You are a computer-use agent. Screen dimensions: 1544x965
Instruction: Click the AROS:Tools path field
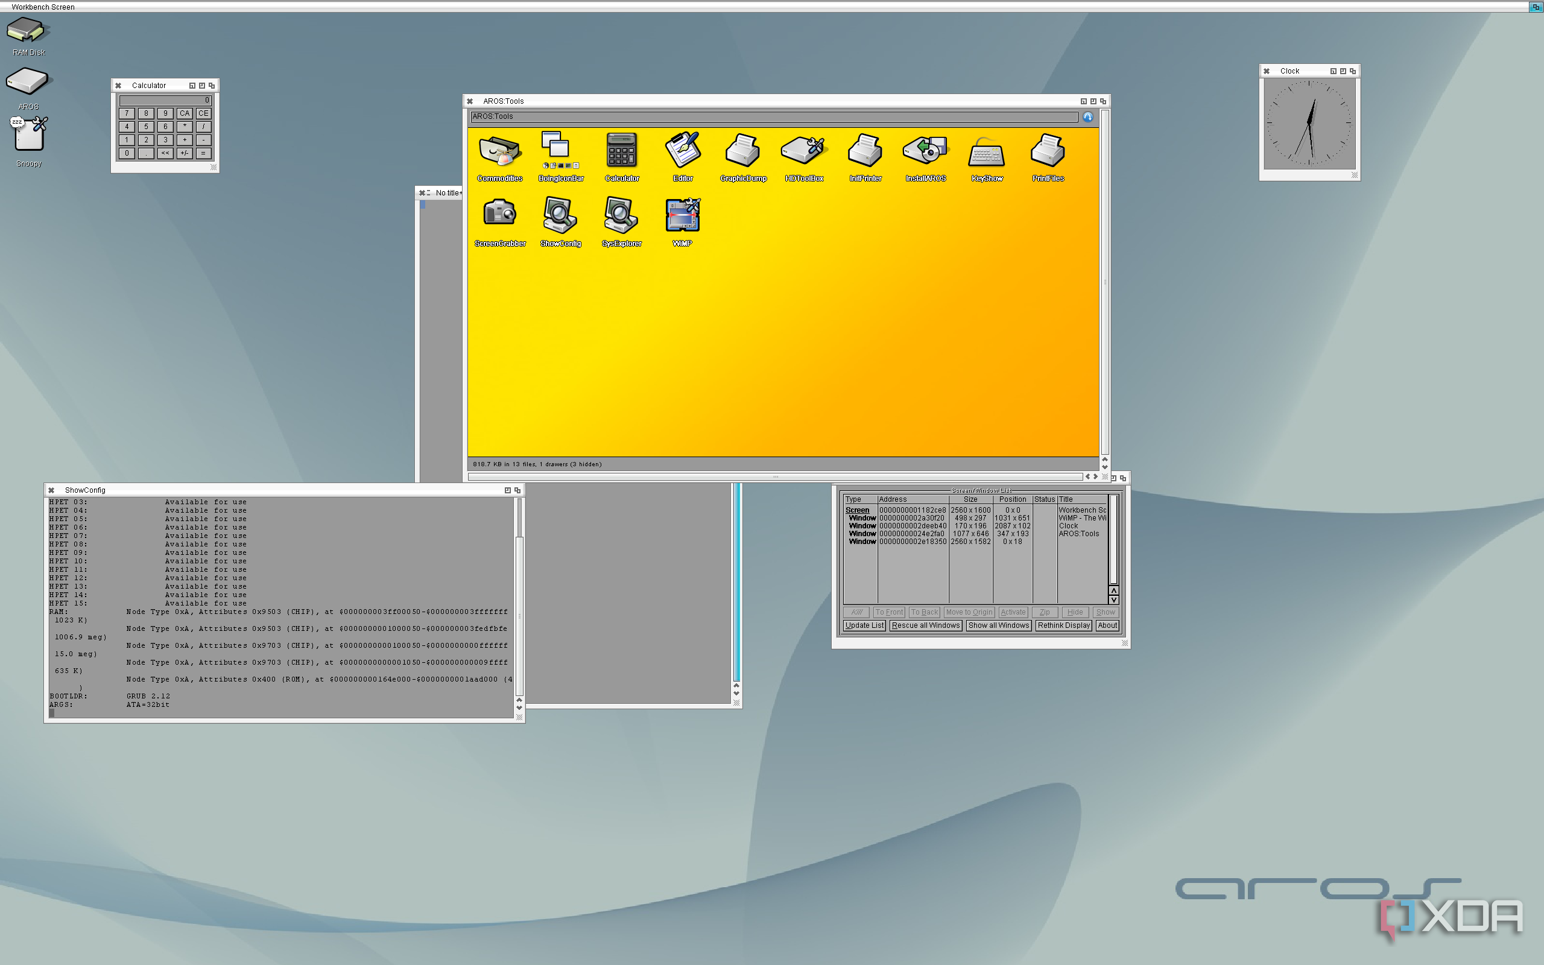(774, 117)
